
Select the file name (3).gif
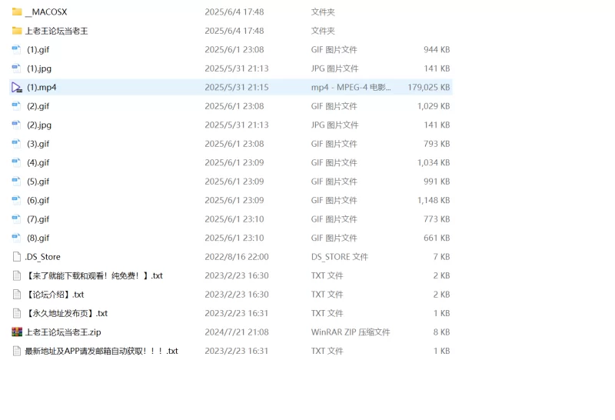[x=38, y=144]
